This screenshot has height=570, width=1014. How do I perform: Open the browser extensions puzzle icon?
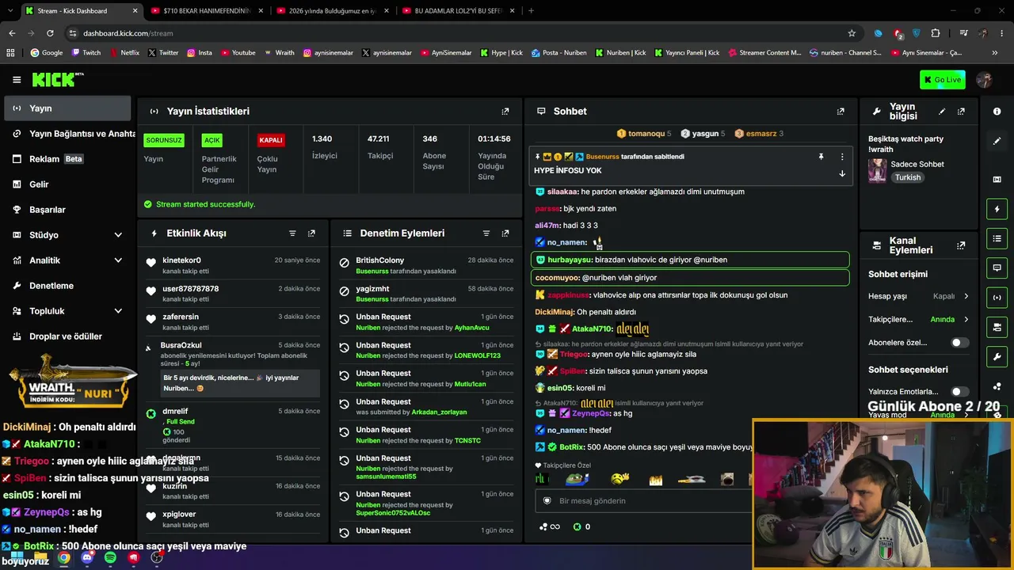coord(936,33)
